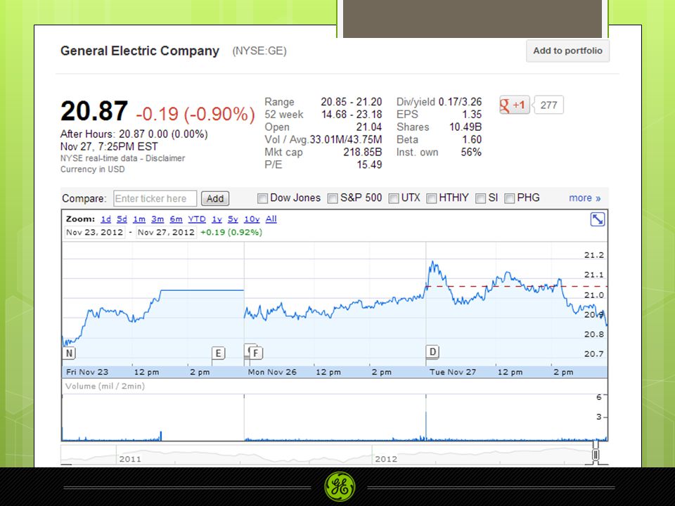Click the 2011 overview timeline area
The height and width of the screenshot is (506, 675).
pos(130,459)
